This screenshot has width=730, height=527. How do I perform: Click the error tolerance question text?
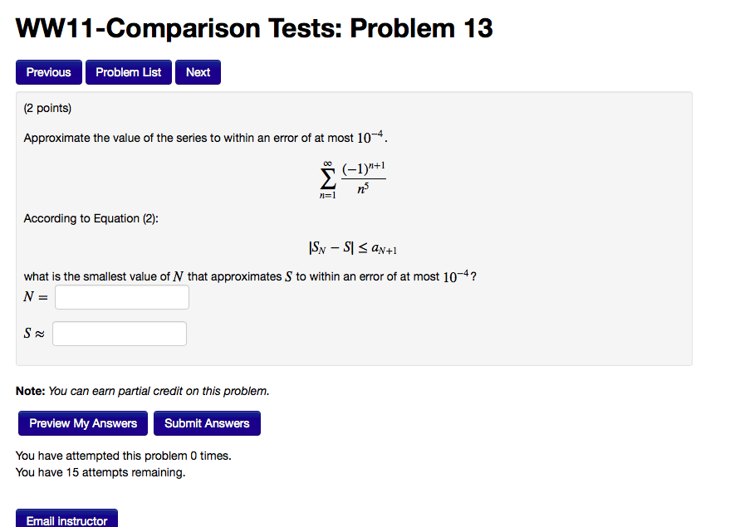click(x=249, y=275)
